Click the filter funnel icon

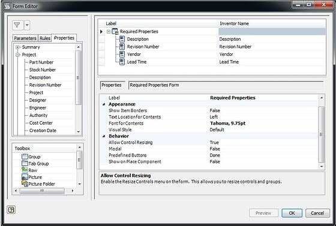[x=17, y=25]
